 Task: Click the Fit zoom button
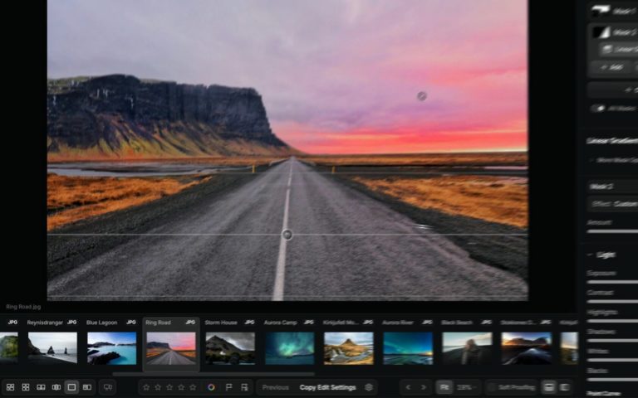click(444, 387)
